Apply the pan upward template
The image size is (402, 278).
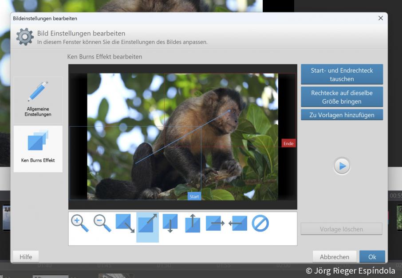[x=193, y=224]
